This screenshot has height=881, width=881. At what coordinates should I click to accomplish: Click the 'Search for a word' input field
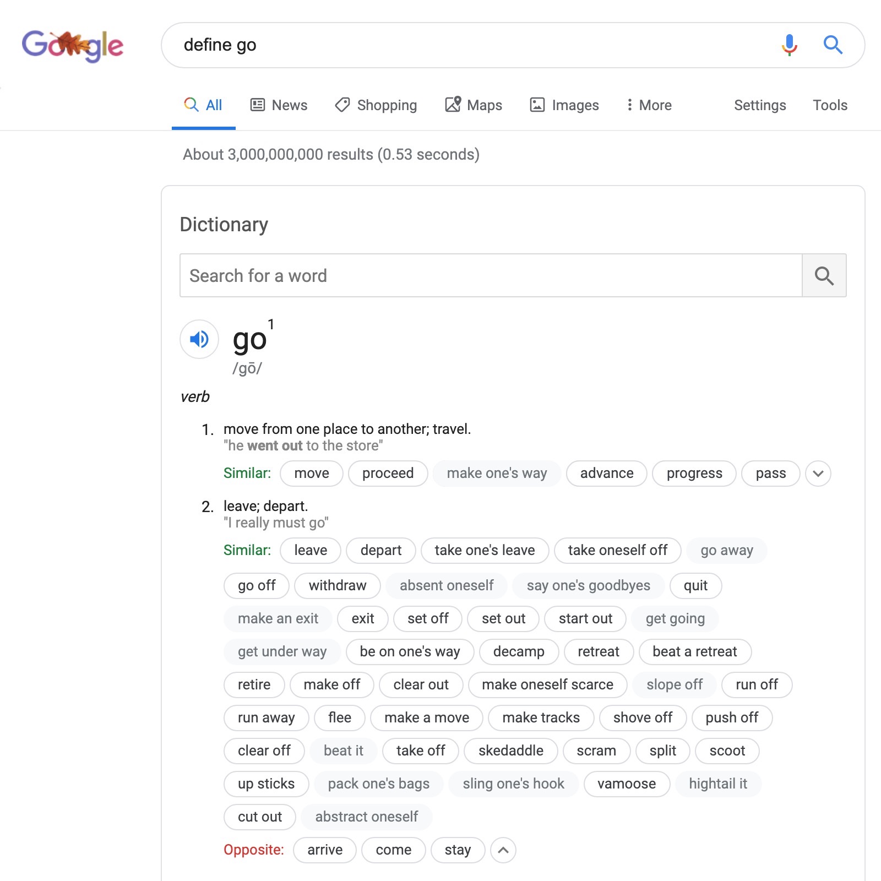tap(491, 275)
